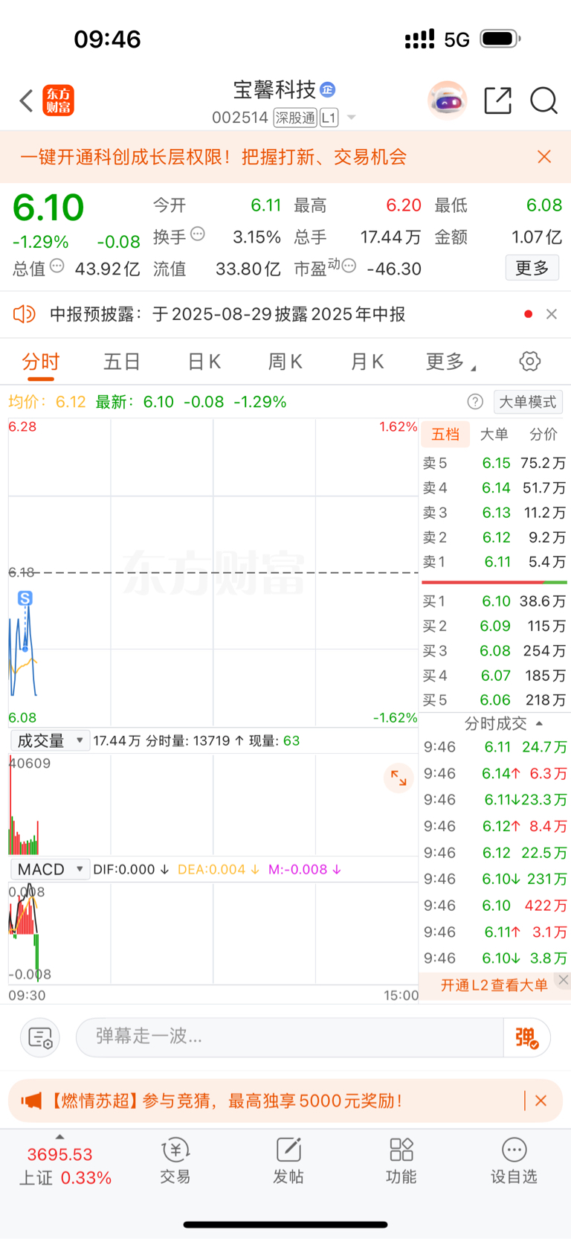Open the 东方财富 logo icon
Screen dimensions: 571x1239
[58, 100]
